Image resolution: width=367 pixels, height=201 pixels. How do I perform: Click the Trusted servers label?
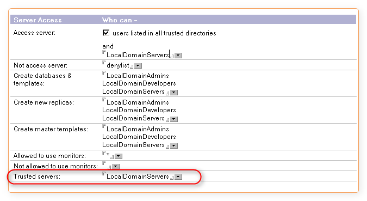[x=37, y=176]
